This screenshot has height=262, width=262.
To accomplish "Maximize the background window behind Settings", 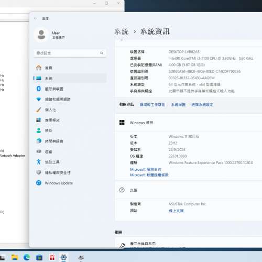I will [x=106, y=3].
